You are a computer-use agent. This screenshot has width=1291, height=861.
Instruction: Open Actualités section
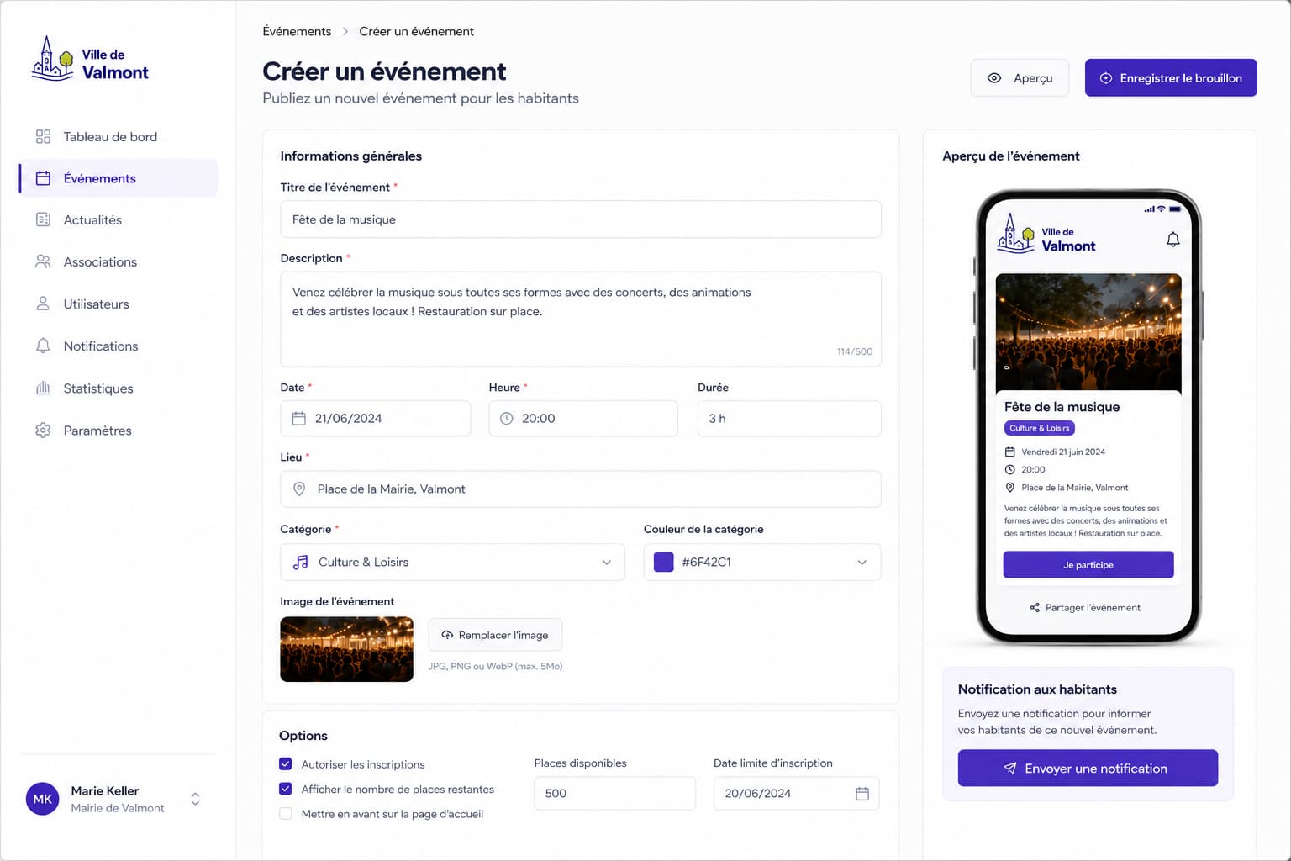pyautogui.click(x=118, y=219)
